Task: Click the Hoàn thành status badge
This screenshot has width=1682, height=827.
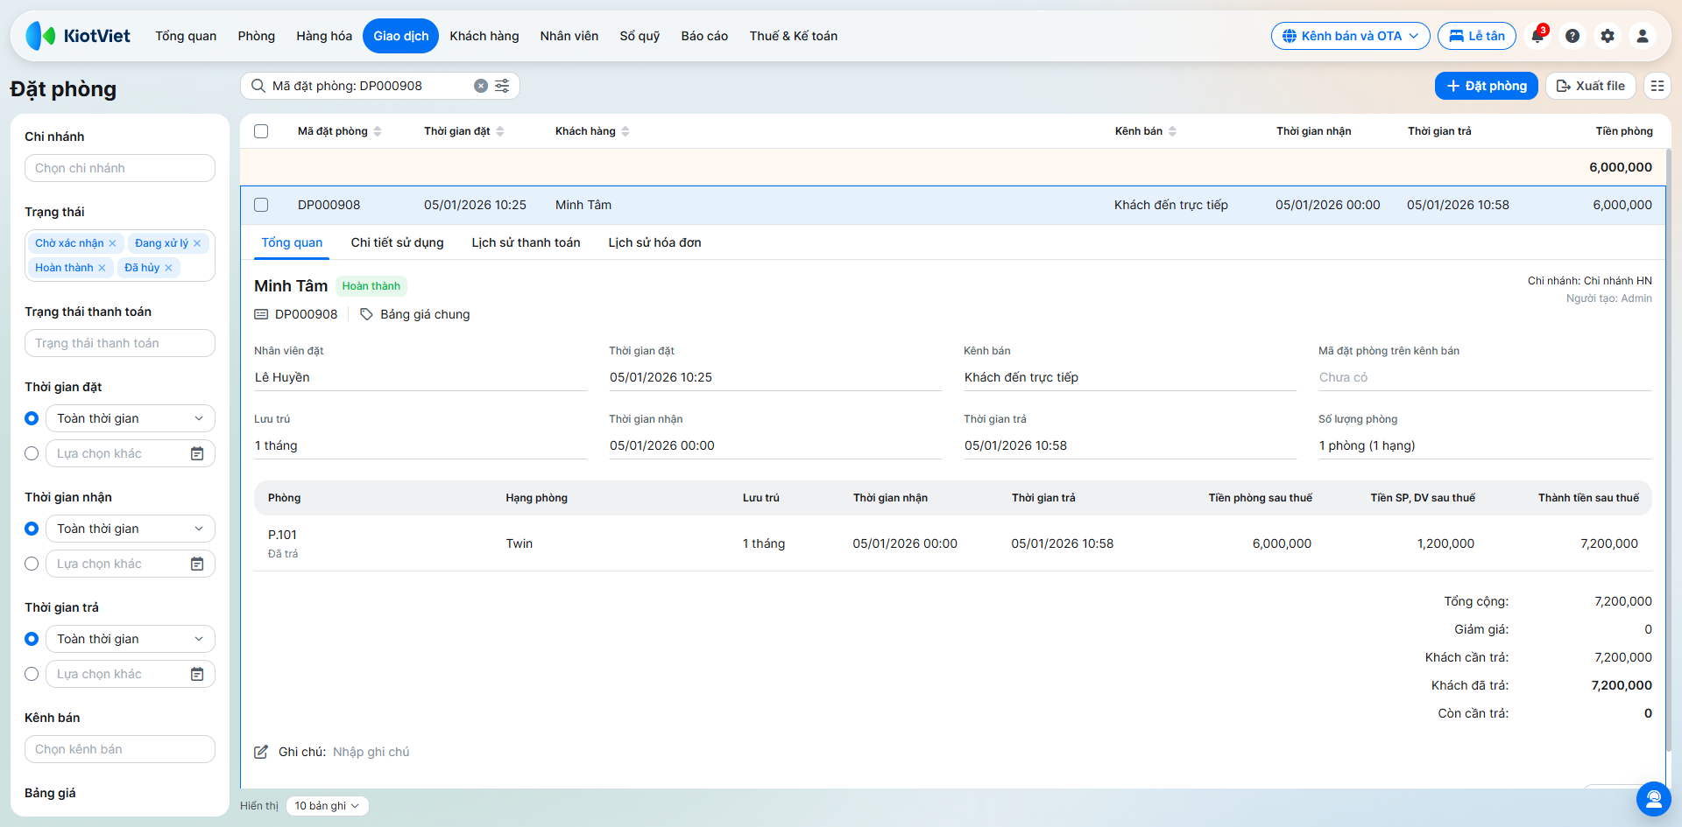Action: click(371, 286)
